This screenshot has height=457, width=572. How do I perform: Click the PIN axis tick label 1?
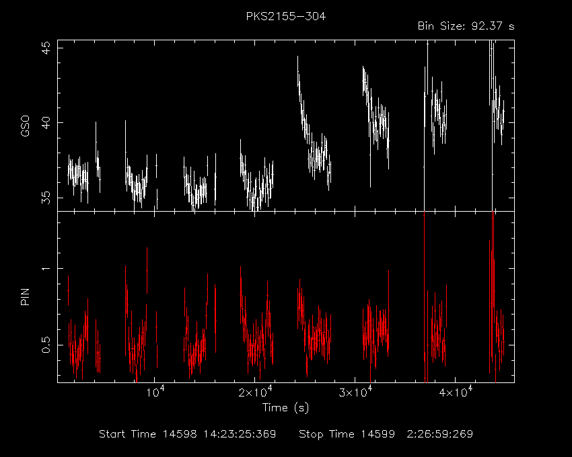pos(46,269)
